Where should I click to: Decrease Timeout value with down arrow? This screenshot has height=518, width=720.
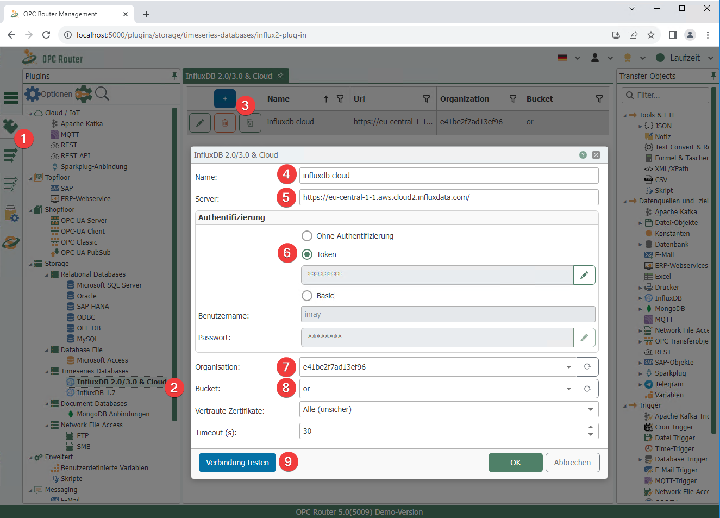(591, 435)
